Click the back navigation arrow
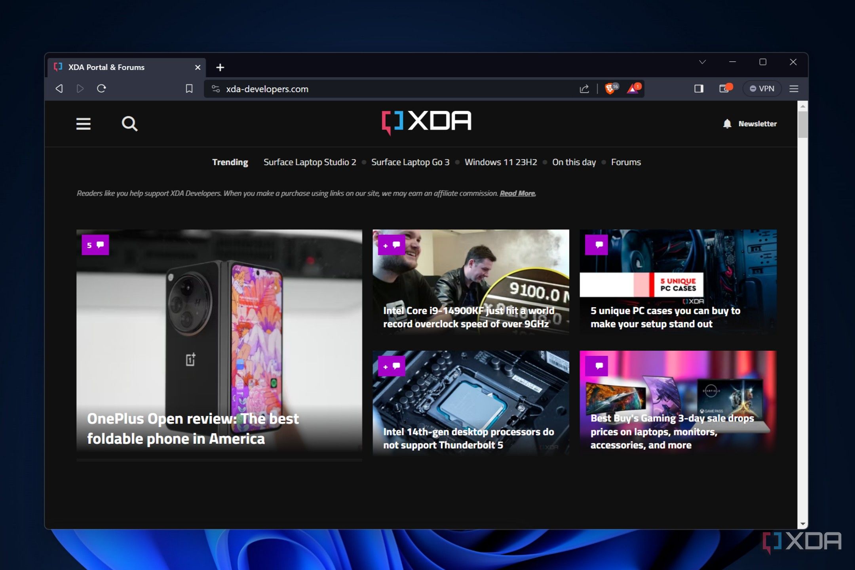Viewport: 855px width, 570px height. [59, 88]
